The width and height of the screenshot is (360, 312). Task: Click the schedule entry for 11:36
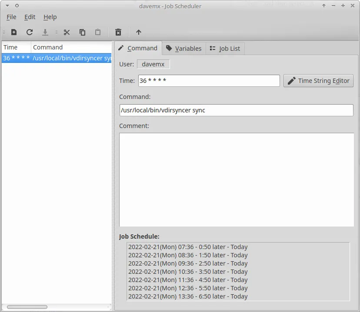click(188, 280)
